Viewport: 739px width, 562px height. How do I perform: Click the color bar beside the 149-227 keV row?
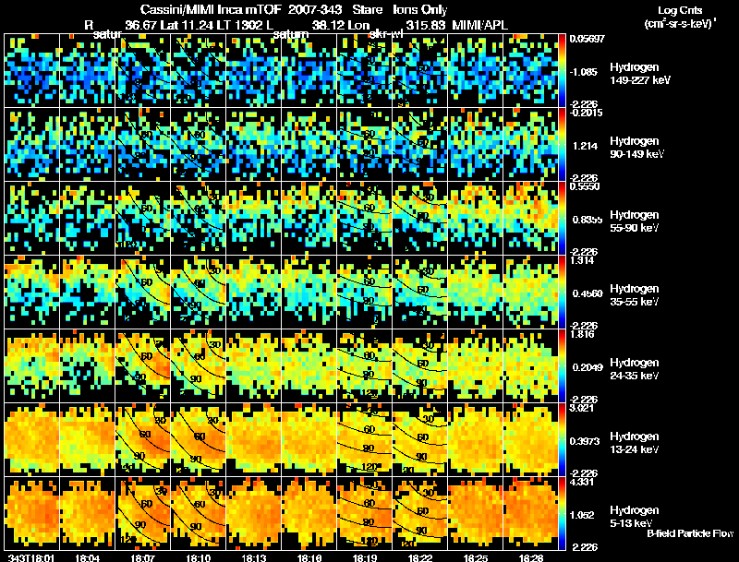(x=562, y=71)
